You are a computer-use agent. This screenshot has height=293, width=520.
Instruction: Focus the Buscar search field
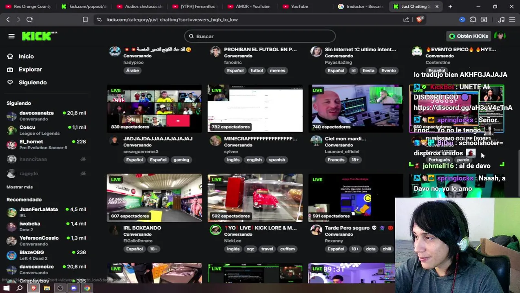point(260,36)
